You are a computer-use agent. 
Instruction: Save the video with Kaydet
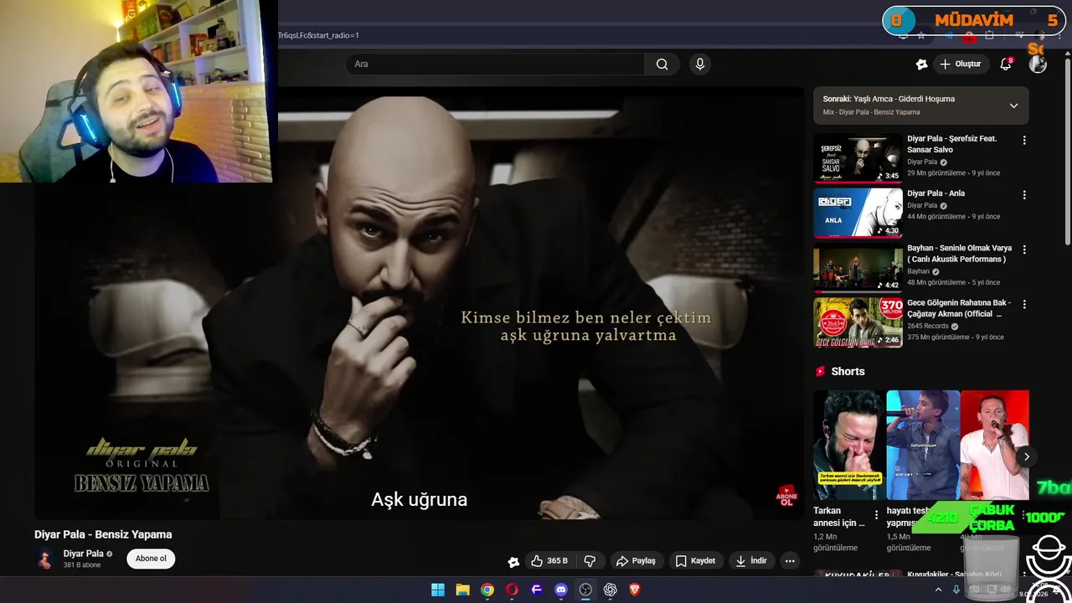coord(695,561)
